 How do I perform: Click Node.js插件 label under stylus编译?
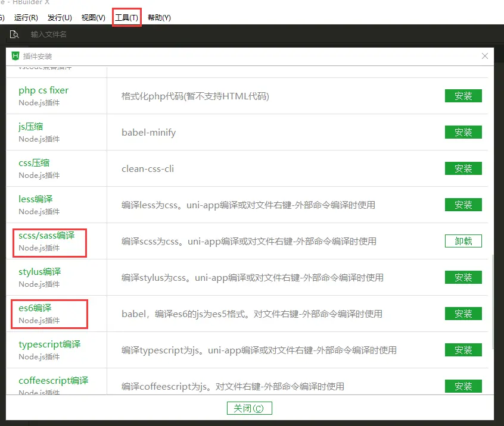[39, 284]
